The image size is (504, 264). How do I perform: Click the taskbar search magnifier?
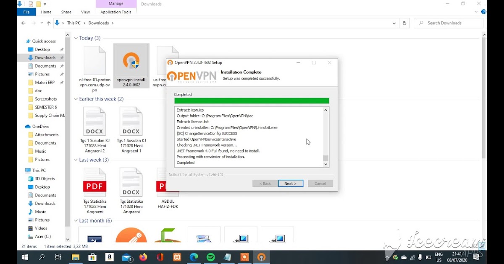click(x=42, y=257)
